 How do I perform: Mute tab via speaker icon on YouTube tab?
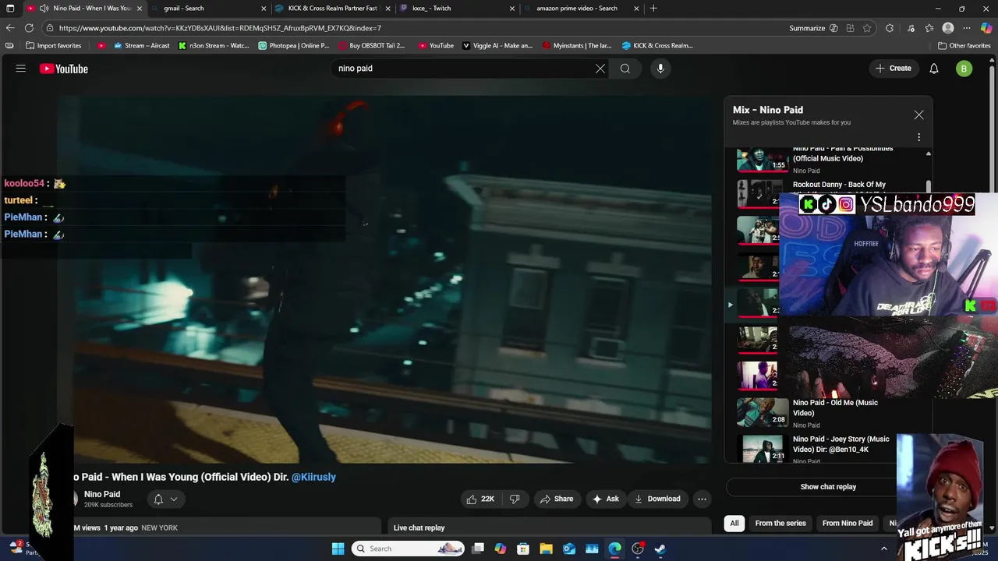[x=44, y=9]
